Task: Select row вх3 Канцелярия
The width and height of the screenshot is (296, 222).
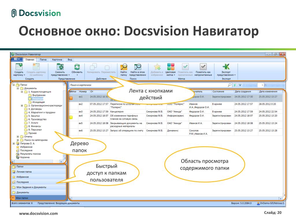Action: tap(175, 112)
